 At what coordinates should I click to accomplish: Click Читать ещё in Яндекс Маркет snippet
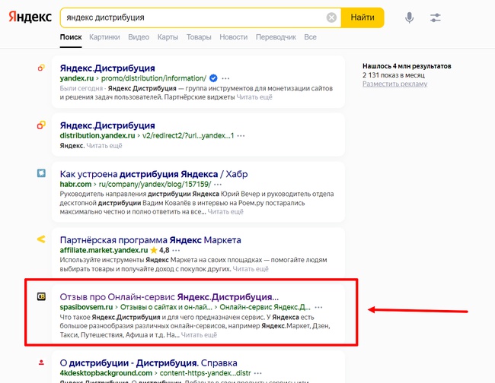(251, 269)
